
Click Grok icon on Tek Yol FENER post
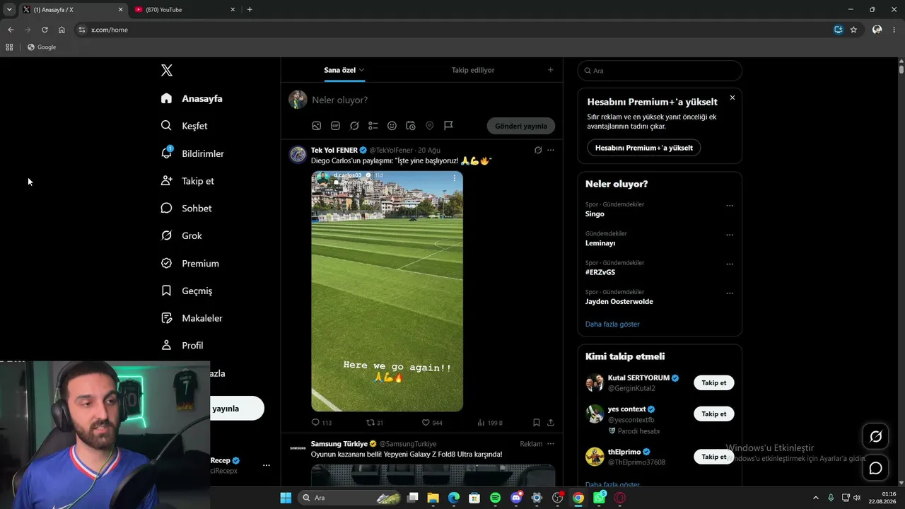coord(538,150)
